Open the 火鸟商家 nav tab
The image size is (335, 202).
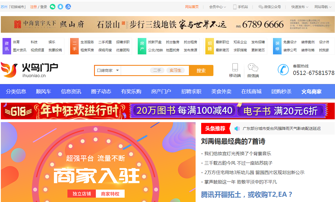[311, 92]
